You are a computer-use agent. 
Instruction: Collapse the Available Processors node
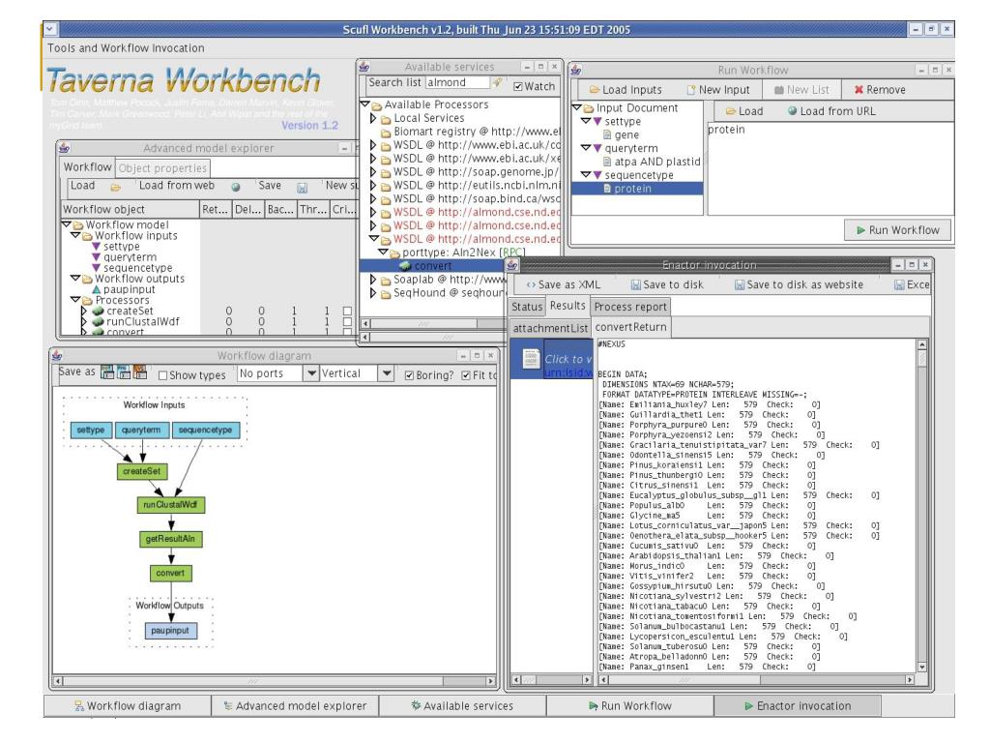pos(364,104)
